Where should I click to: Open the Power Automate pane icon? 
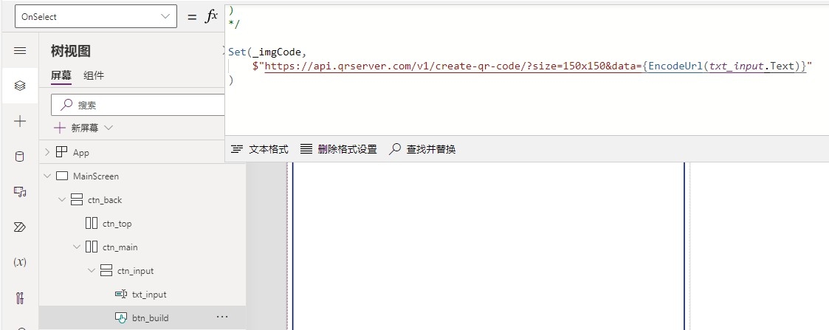coord(20,227)
